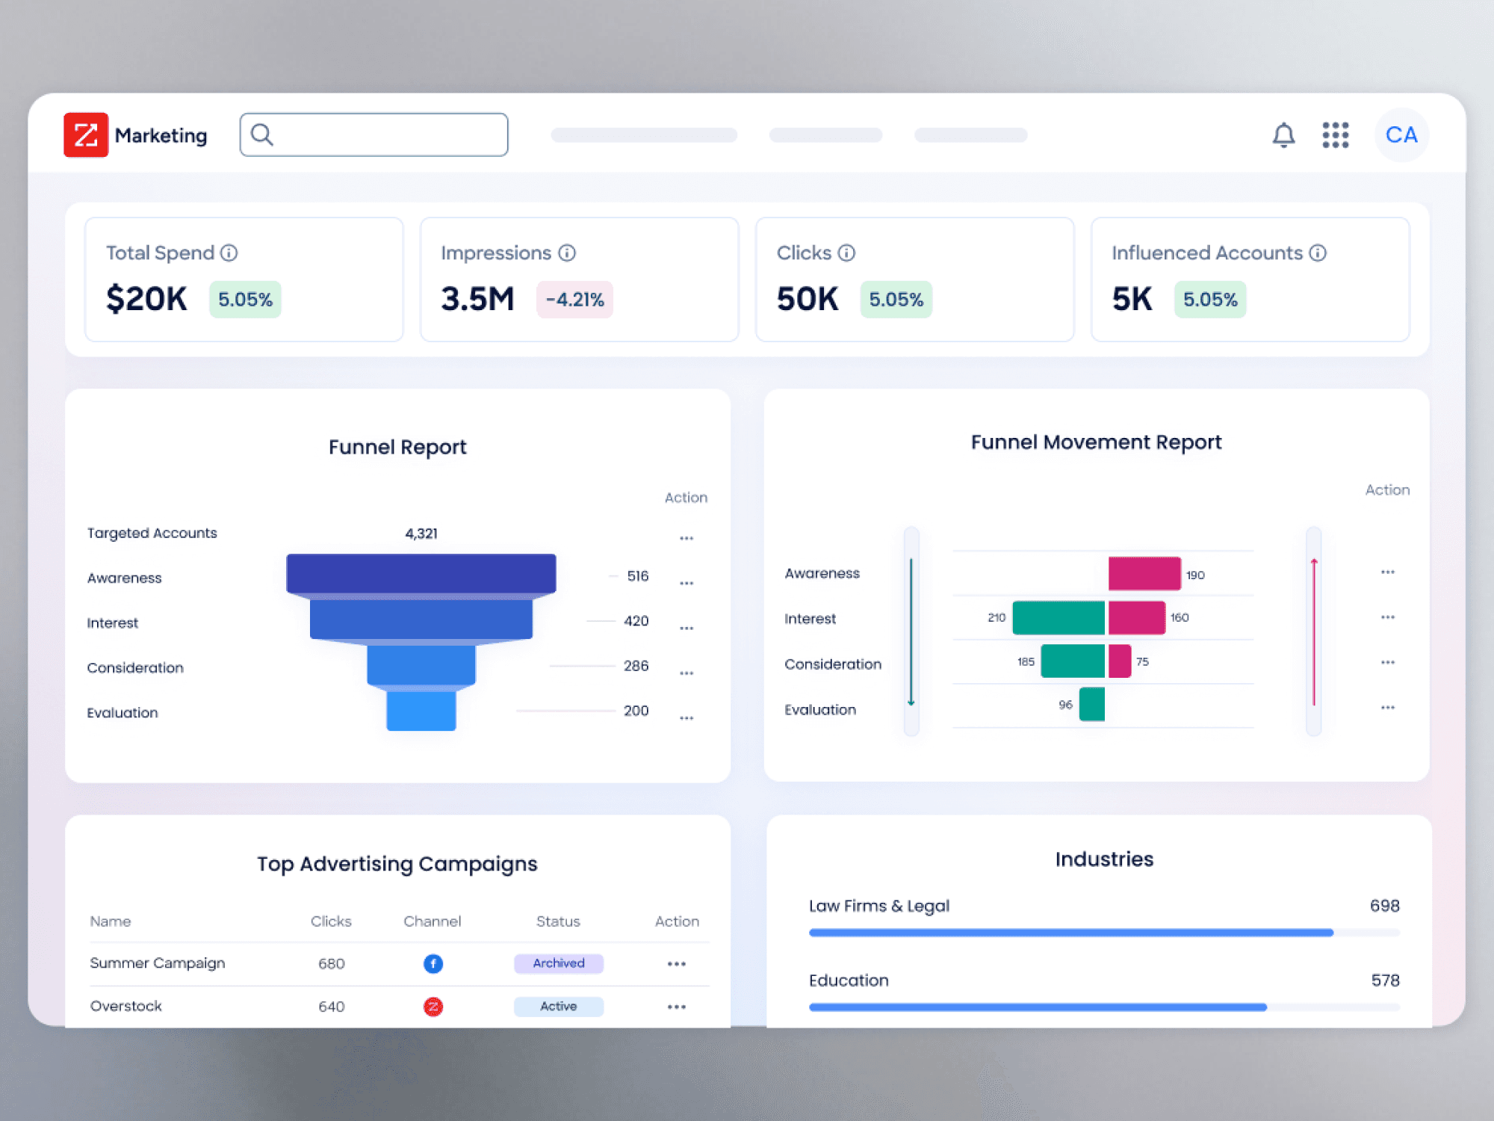Open Funnel Report action menu for Awareness
Image resolution: width=1494 pixels, height=1121 pixels.
[686, 583]
